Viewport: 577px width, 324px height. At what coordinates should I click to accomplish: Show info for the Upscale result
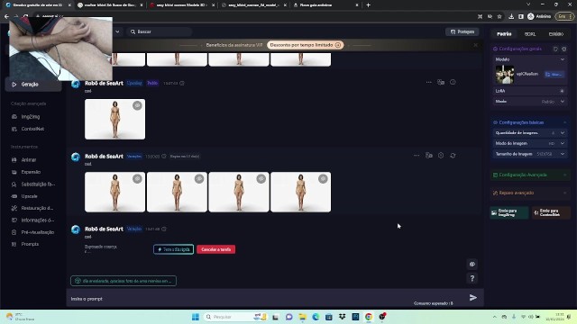point(453,82)
